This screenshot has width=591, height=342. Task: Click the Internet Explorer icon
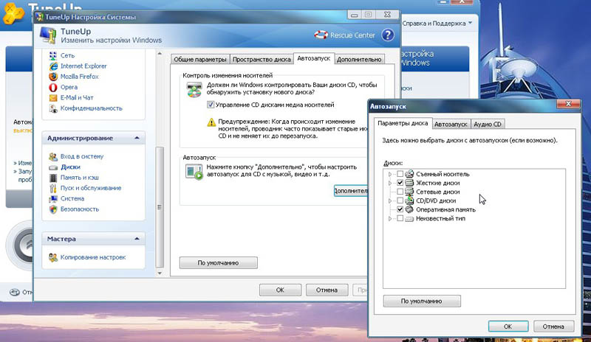click(x=53, y=66)
